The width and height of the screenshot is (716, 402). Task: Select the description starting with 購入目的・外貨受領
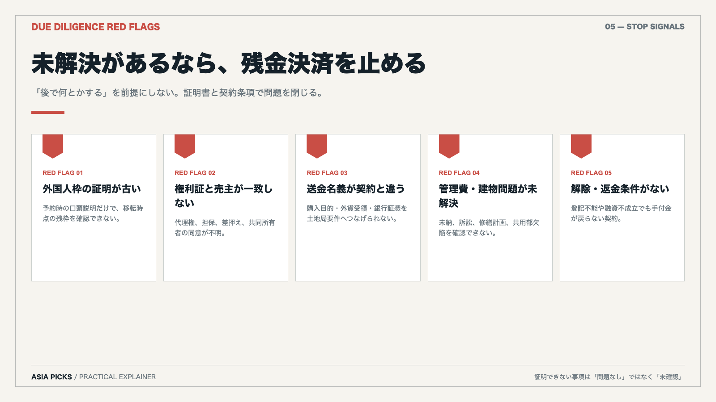pyautogui.click(x=357, y=214)
